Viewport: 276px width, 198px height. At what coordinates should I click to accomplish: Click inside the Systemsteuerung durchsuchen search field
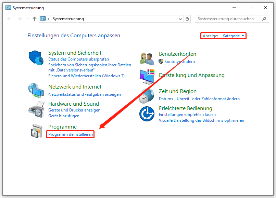(x=226, y=19)
